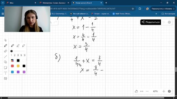Pick the selected black color swatch

pos(18,61)
